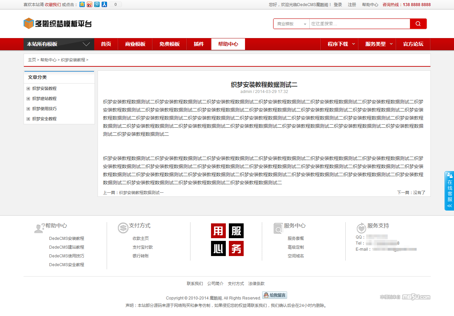This screenshot has width=454, height=316.
Task: Click the QZone star share icon
Action: [x=82, y=4]
